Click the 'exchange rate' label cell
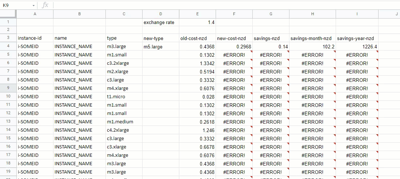Screen dimensions: 400x179 coord(161,22)
